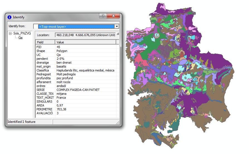
Task: Select SERIE value COMPLEX FAGEDA-CAN PATXET
Action: point(78,90)
